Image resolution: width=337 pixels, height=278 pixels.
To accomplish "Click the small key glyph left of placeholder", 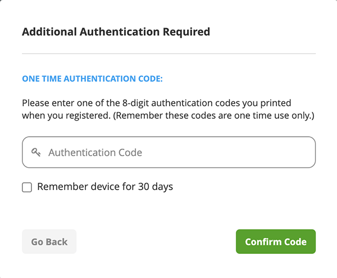I will [x=37, y=152].
